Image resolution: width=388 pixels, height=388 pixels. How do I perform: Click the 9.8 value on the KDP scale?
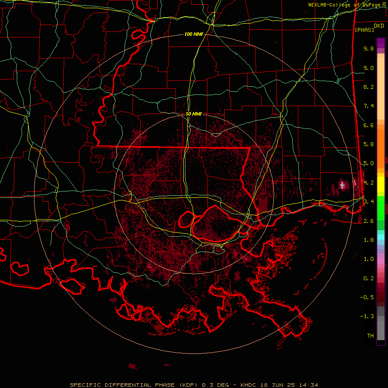pos(369,48)
